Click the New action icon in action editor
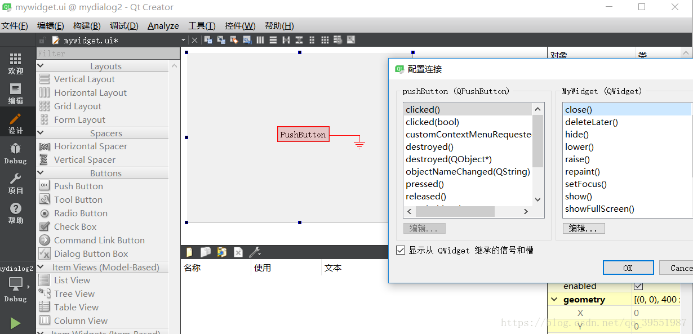 coord(189,252)
